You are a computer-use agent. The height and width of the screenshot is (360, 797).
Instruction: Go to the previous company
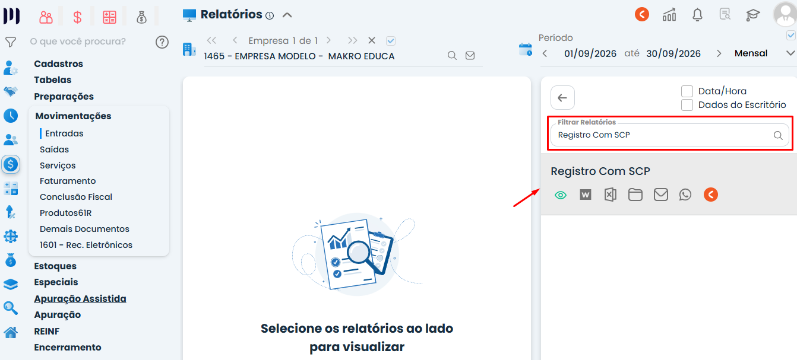point(235,41)
